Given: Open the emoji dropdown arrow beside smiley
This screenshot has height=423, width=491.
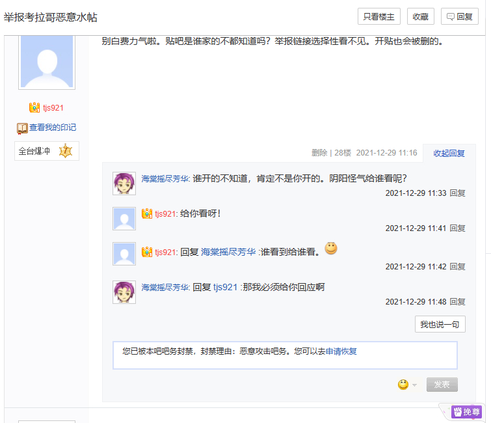Looking at the screenshot, I should tap(414, 385).
